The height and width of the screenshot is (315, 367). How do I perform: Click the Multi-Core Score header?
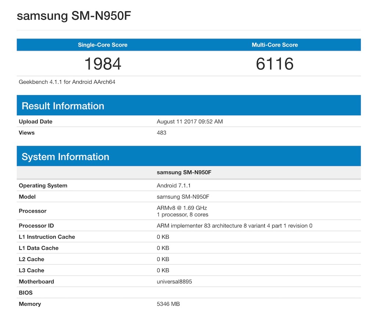tap(275, 45)
